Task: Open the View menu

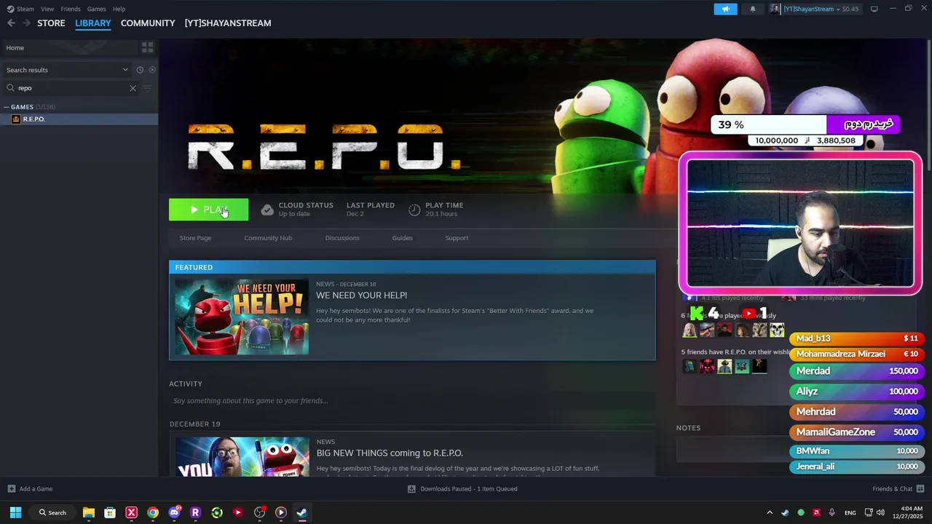Action: 47,9
